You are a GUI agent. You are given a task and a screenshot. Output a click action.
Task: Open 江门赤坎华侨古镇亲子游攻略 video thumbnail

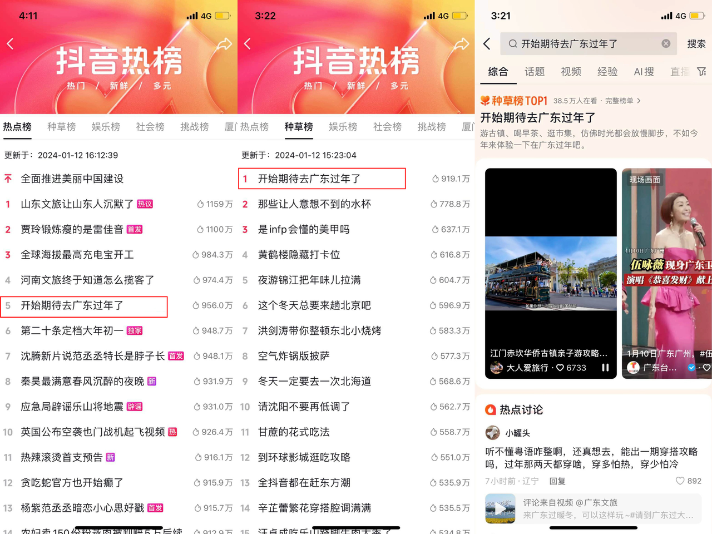[551, 273]
